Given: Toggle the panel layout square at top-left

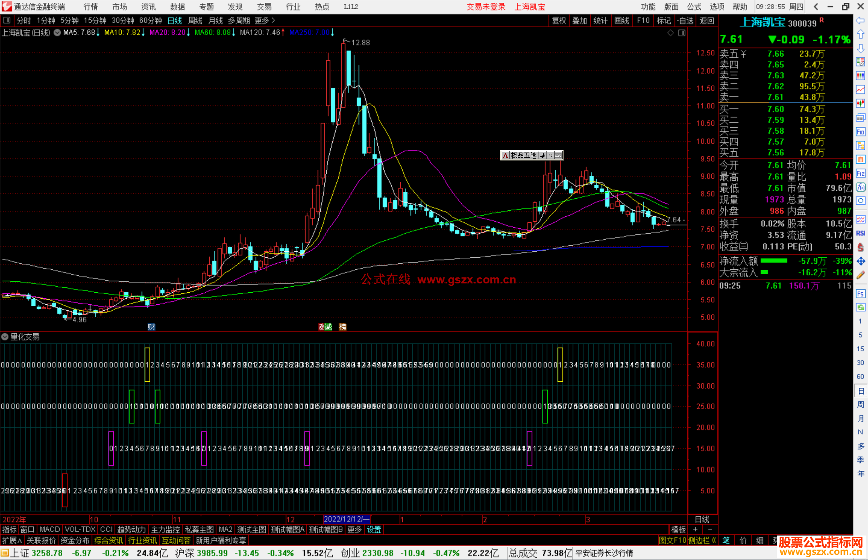Looking at the screenshot, I should pyautogui.click(x=6, y=20).
